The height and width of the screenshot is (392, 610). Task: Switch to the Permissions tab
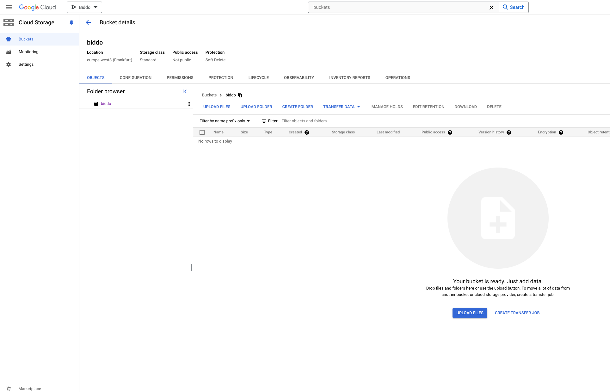[x=180, y=78]
